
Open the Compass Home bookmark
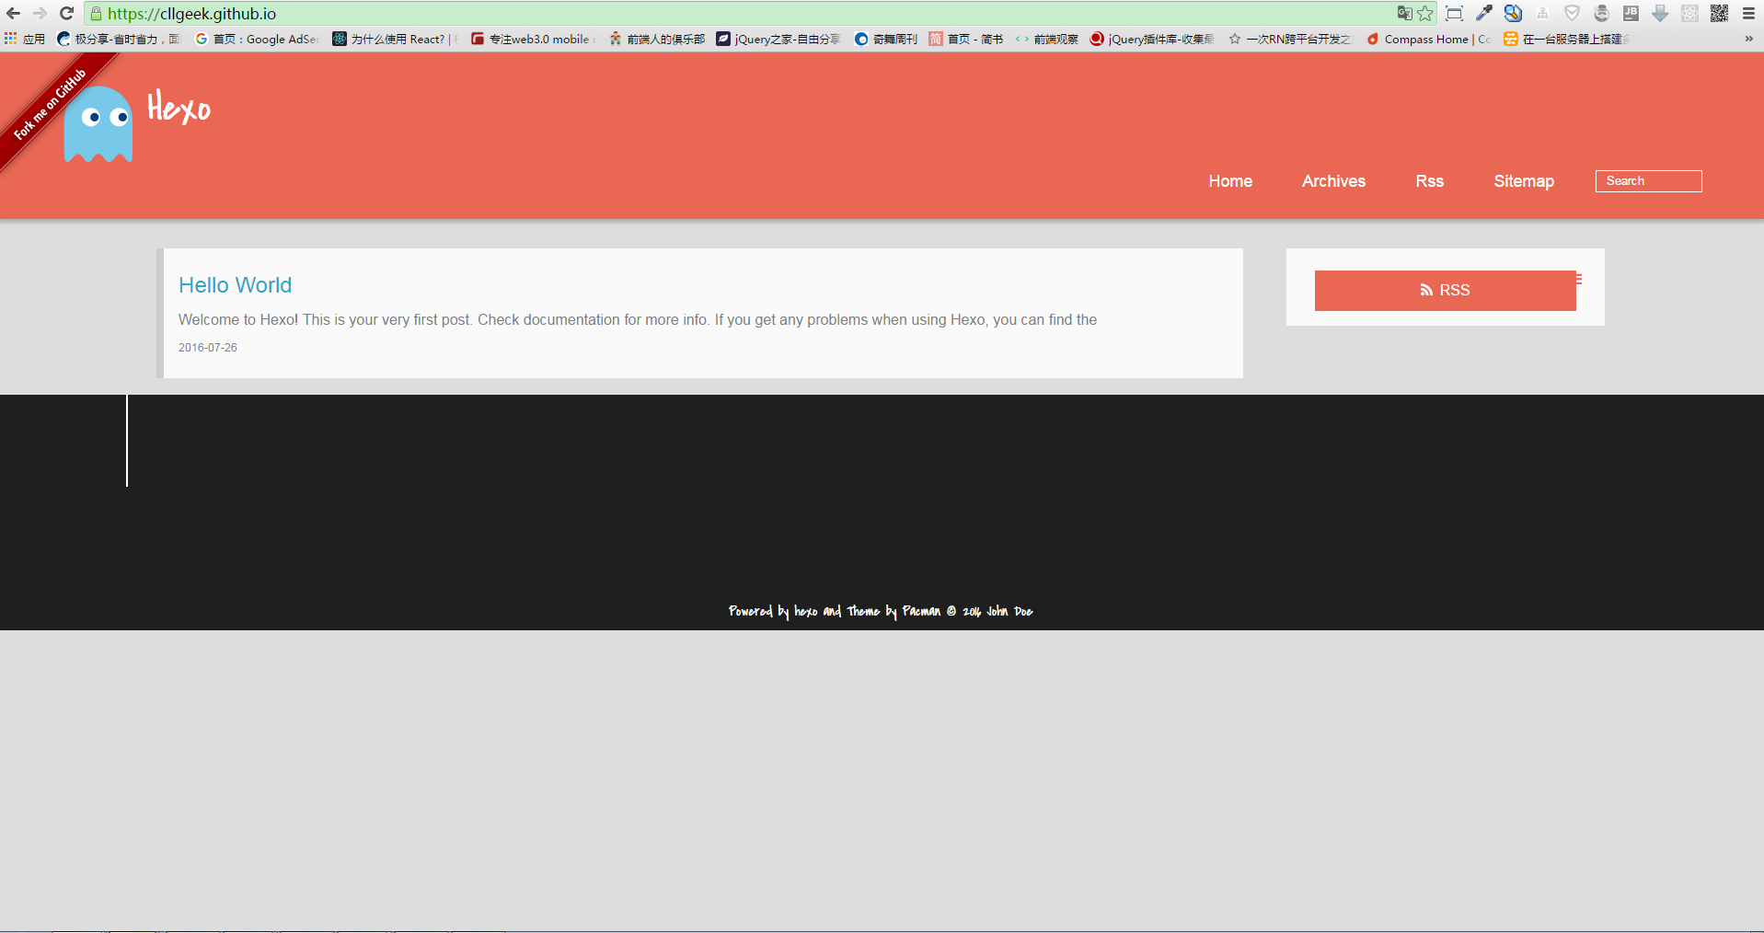coord(1429,39)
